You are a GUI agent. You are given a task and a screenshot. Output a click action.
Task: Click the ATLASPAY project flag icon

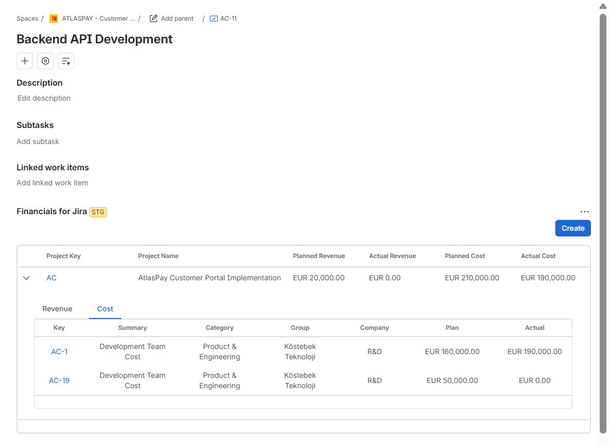pos(54,19)
